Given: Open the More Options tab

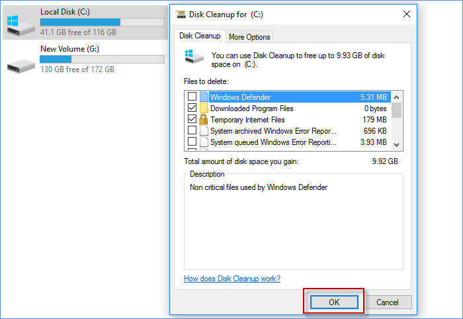Looking at the screenshot, I should click(249, 37).
